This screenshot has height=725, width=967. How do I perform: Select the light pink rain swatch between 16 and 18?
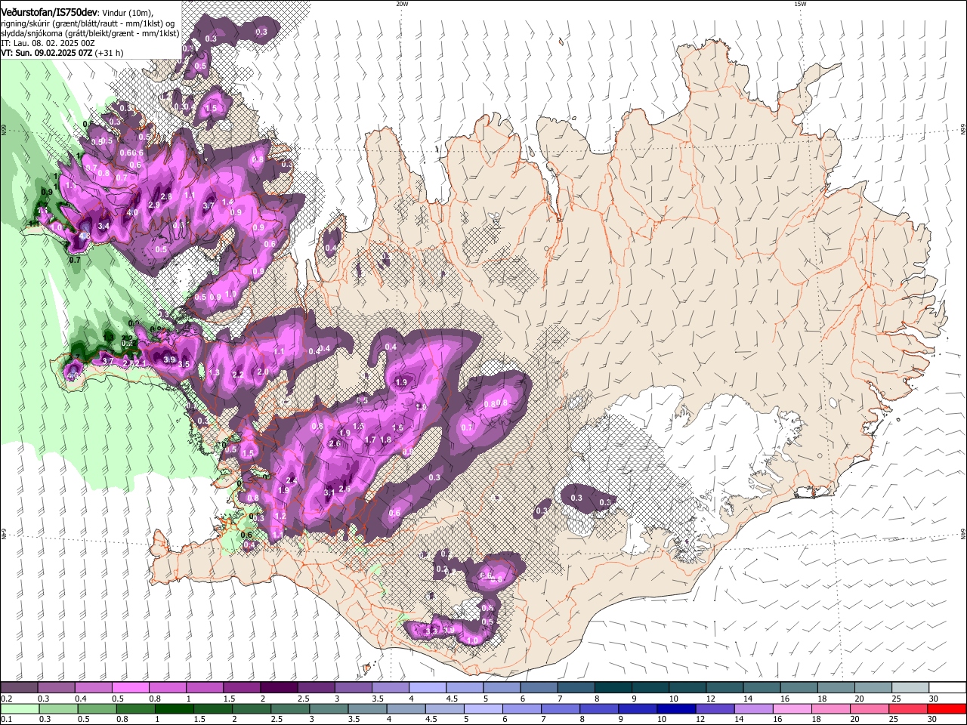[x=792, y=708]
